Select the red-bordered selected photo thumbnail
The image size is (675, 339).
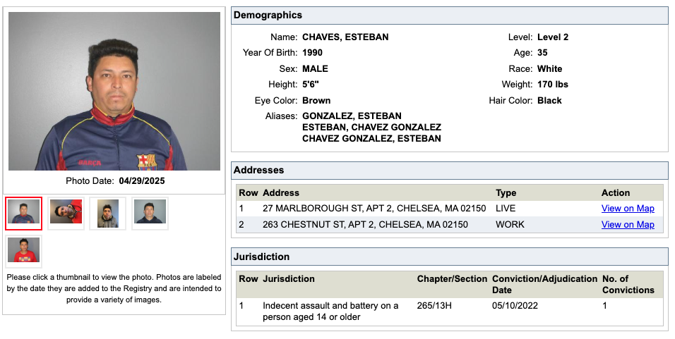click(x=24, y=214)
